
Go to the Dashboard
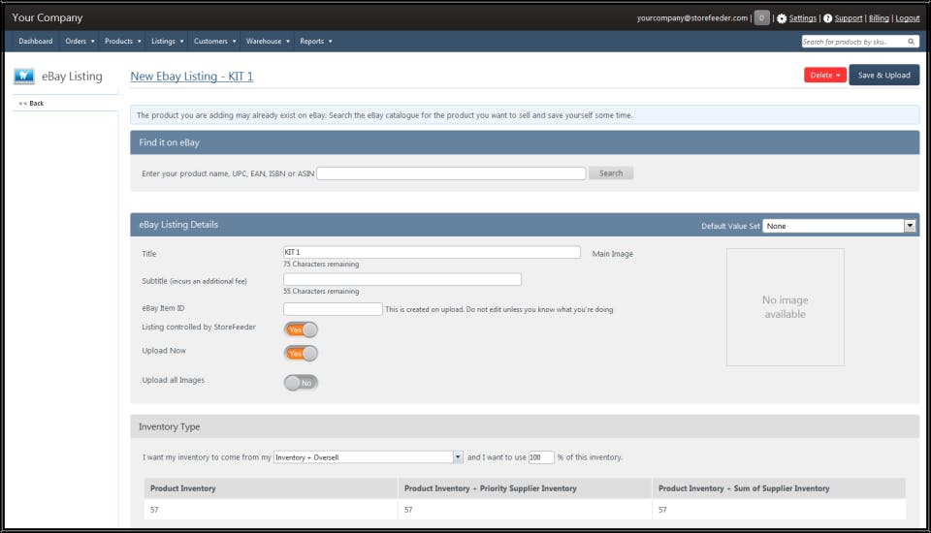[x=36, y=41]
